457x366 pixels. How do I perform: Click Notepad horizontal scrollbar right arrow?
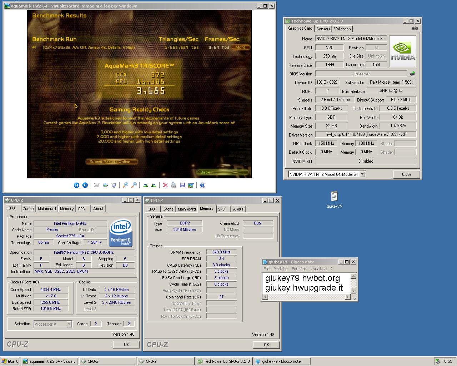point(348,297)
